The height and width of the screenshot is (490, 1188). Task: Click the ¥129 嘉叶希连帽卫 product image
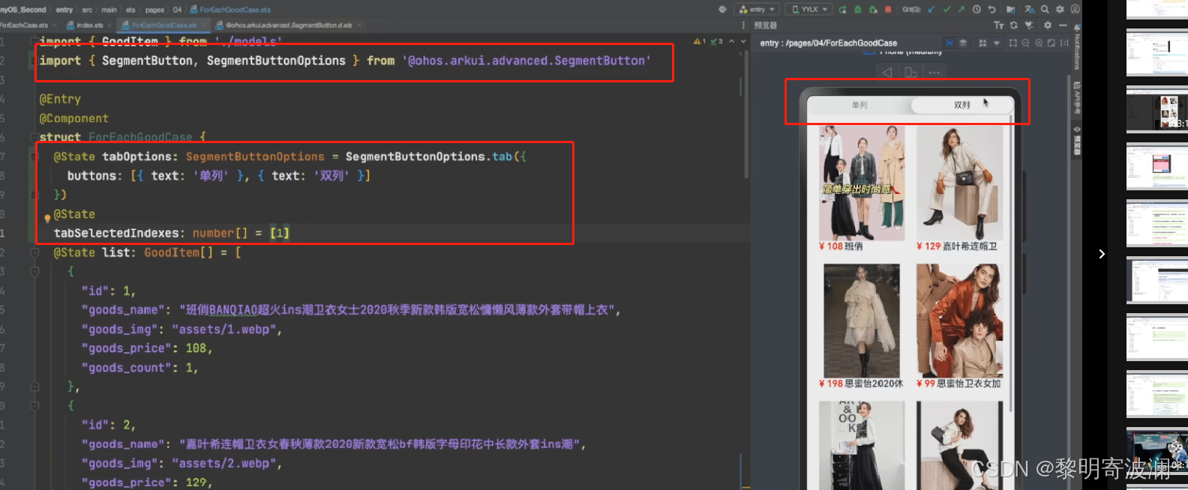[959, 183]
